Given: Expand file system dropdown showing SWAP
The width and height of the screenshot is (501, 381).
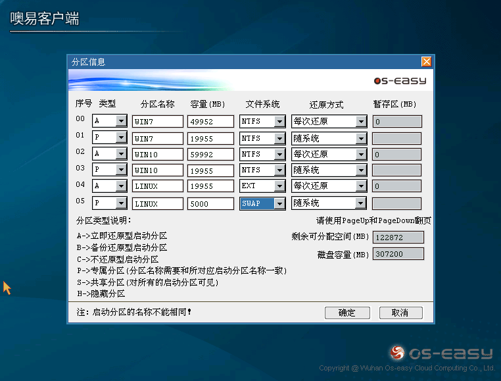Looking at the screenshot, I should pyautogui.click(x=279, y=203).
